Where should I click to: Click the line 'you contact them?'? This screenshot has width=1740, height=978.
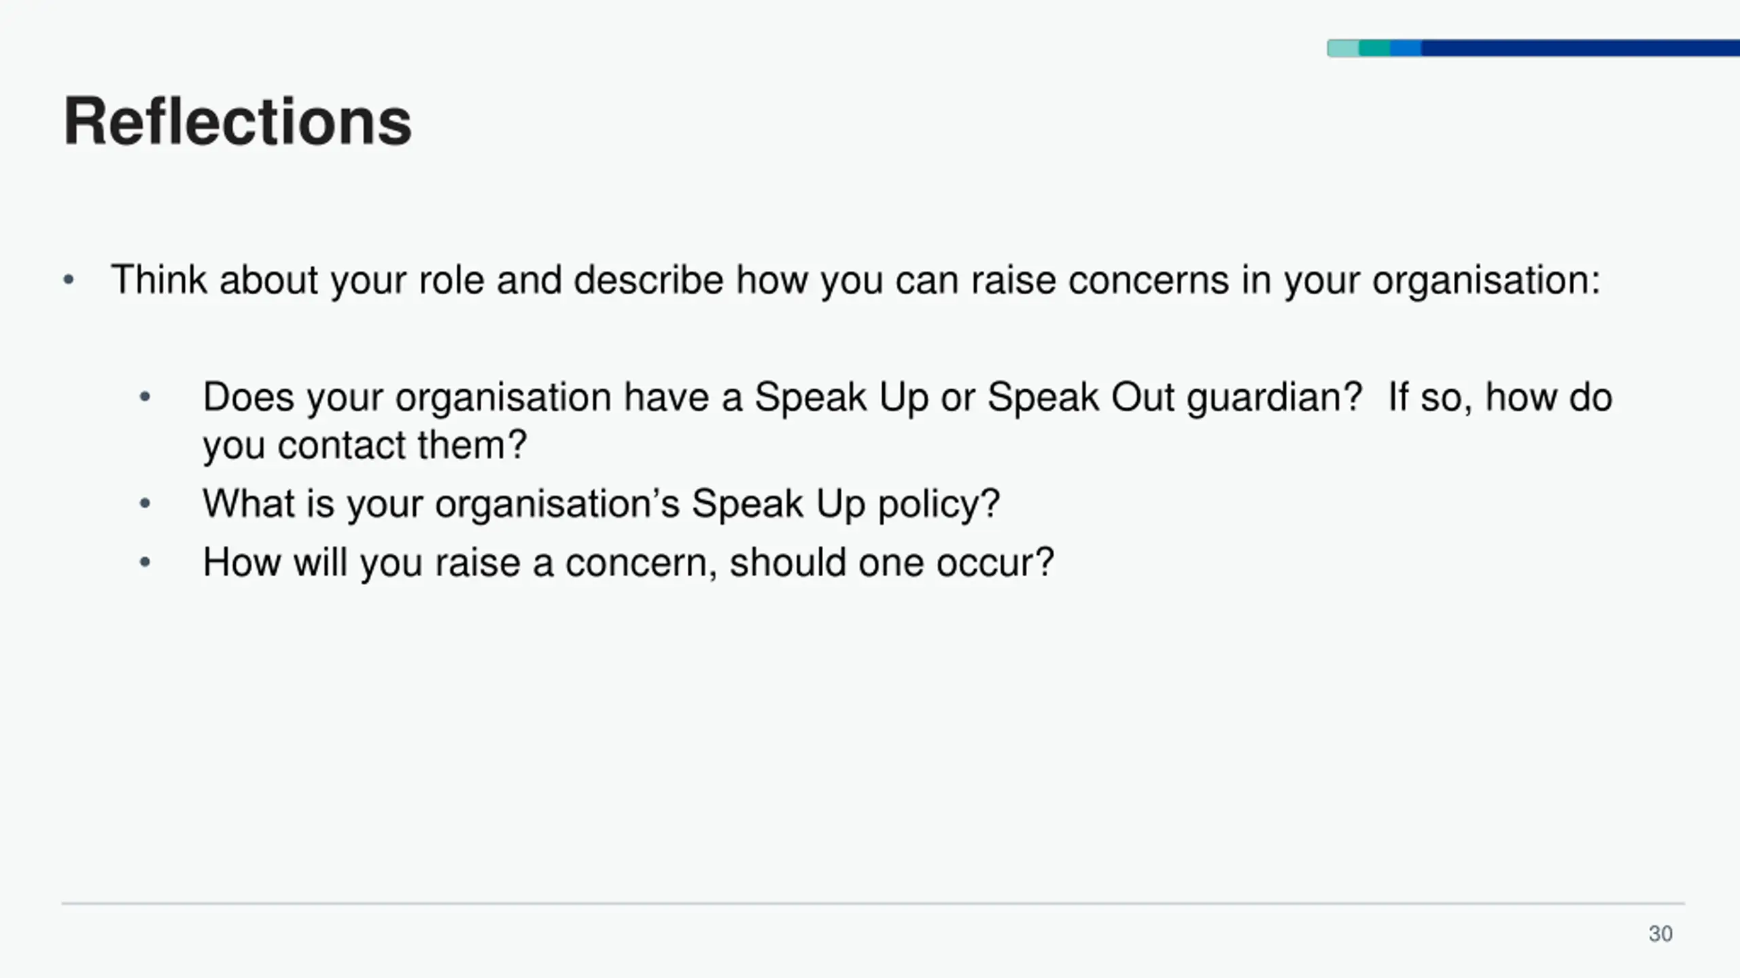365,446
